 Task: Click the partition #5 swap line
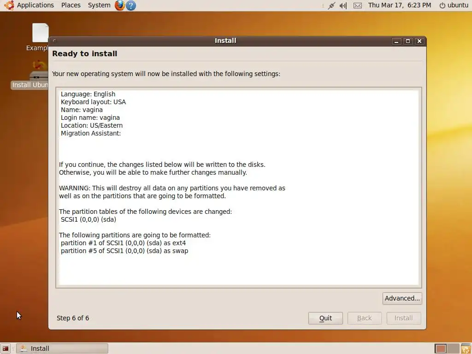pyautogui.click(x=124, y=251)
